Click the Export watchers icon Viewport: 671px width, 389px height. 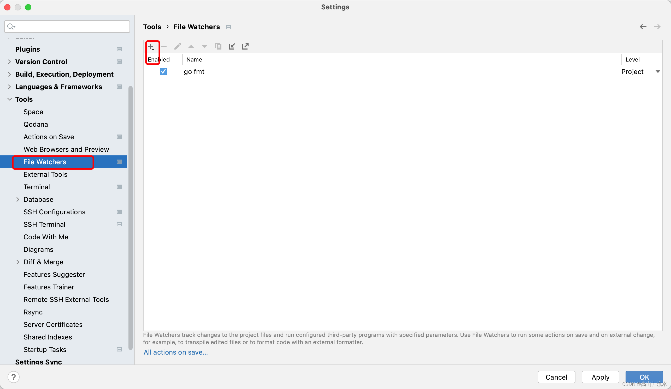point(245,46)
